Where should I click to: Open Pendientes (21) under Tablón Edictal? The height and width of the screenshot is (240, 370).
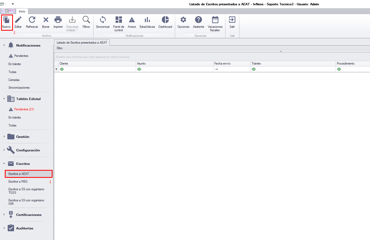coord(24,109)
